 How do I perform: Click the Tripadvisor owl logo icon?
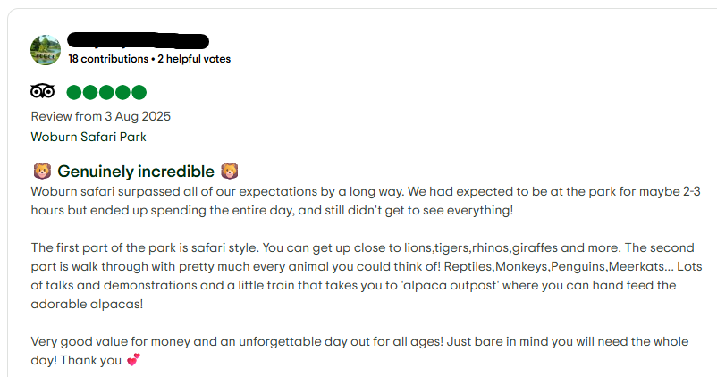click(43, 92)
